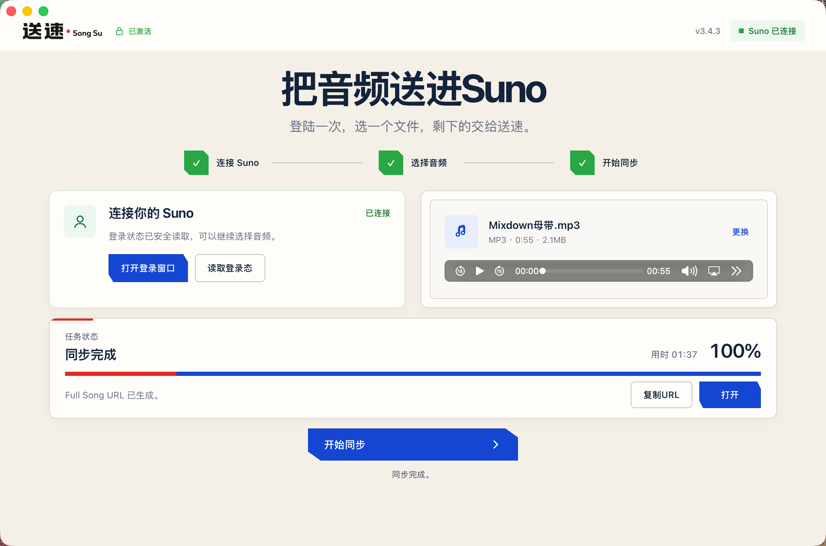Screen dimensions: 826x546
Task: Click the 读取登录态 button
Action: [230, 268]
